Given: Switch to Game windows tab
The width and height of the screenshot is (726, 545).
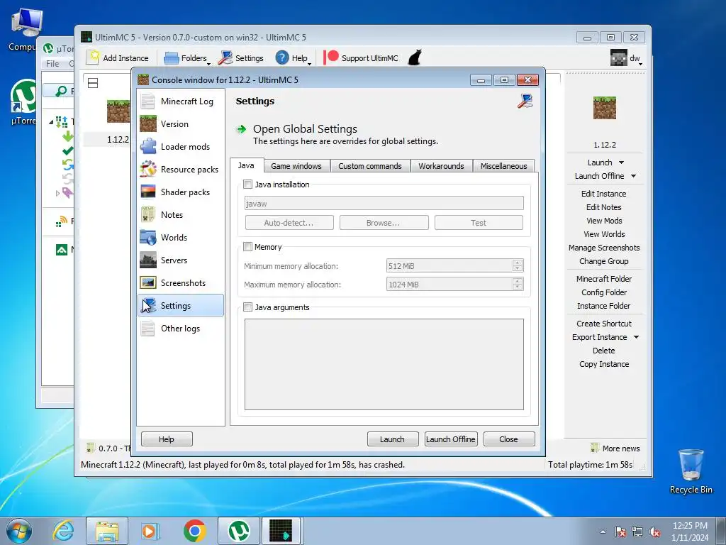Looking at the screenshot, I should [x=296, y=166].
